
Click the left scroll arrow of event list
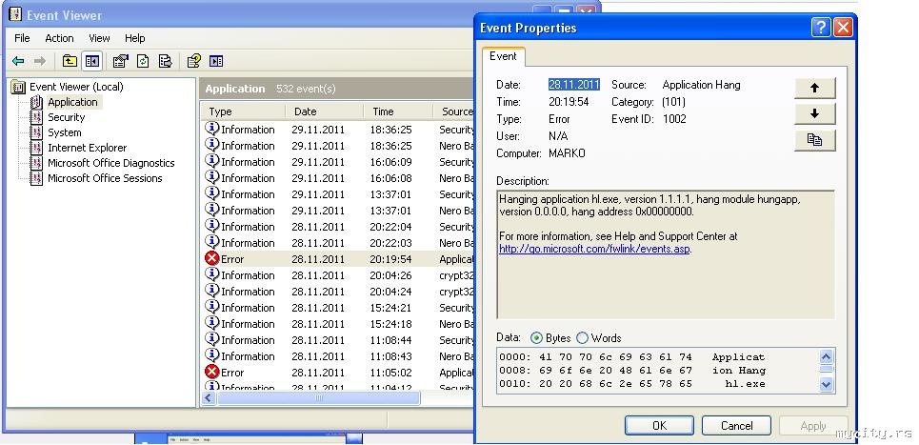pos(209,398)
